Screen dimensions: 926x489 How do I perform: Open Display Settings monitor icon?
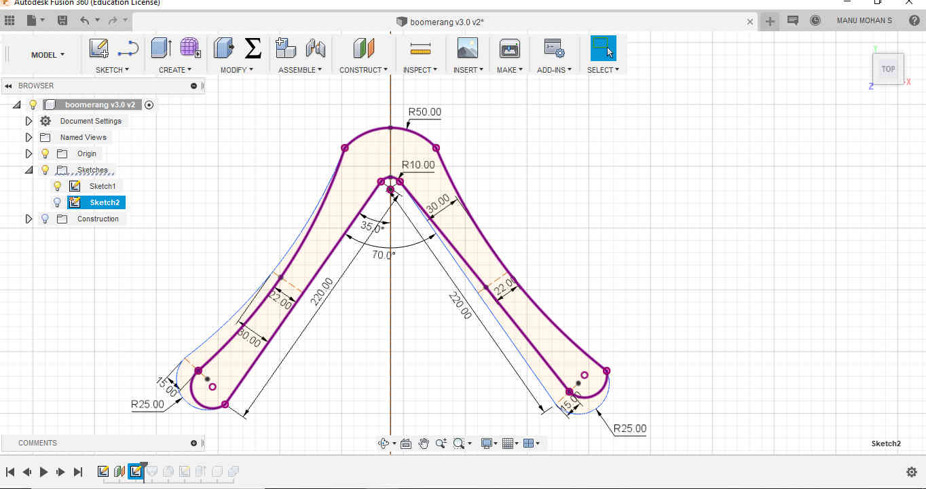486,443
